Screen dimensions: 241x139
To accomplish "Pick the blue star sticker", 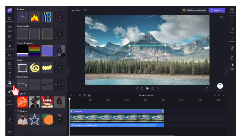I will click(35, 119).
